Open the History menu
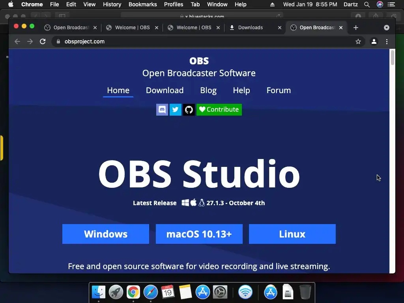 (x=112, y=4)
